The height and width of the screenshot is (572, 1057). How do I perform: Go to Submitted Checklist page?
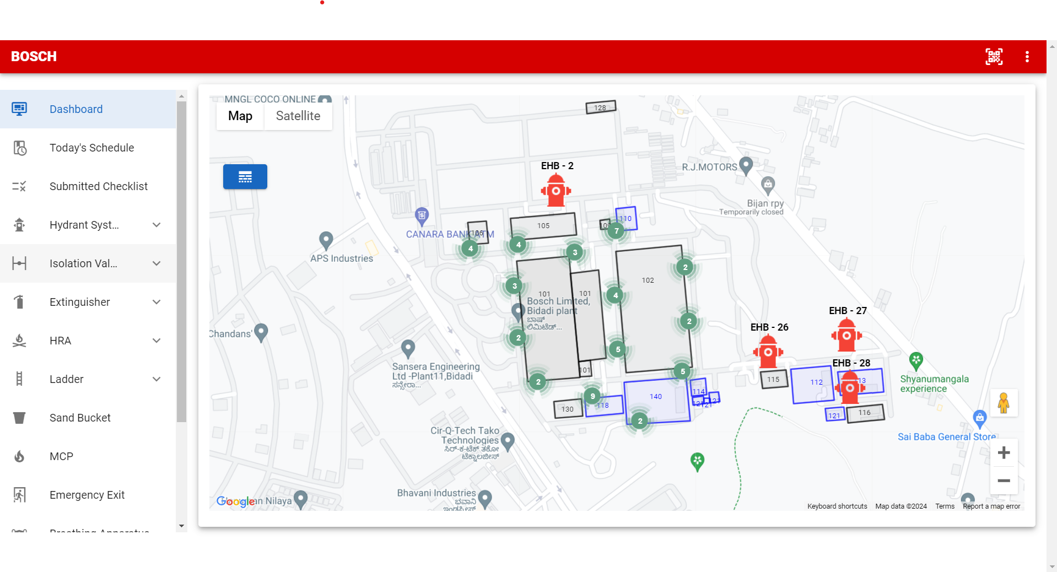[x=98, y=186]
